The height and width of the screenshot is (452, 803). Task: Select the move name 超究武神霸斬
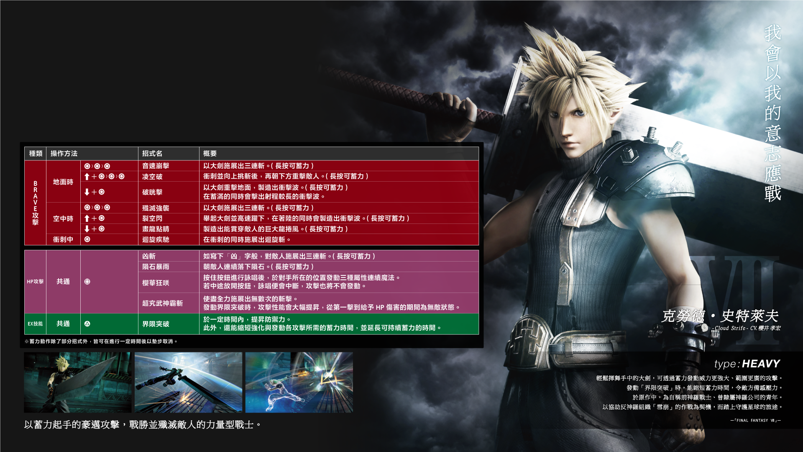click(x=162, y=303)
